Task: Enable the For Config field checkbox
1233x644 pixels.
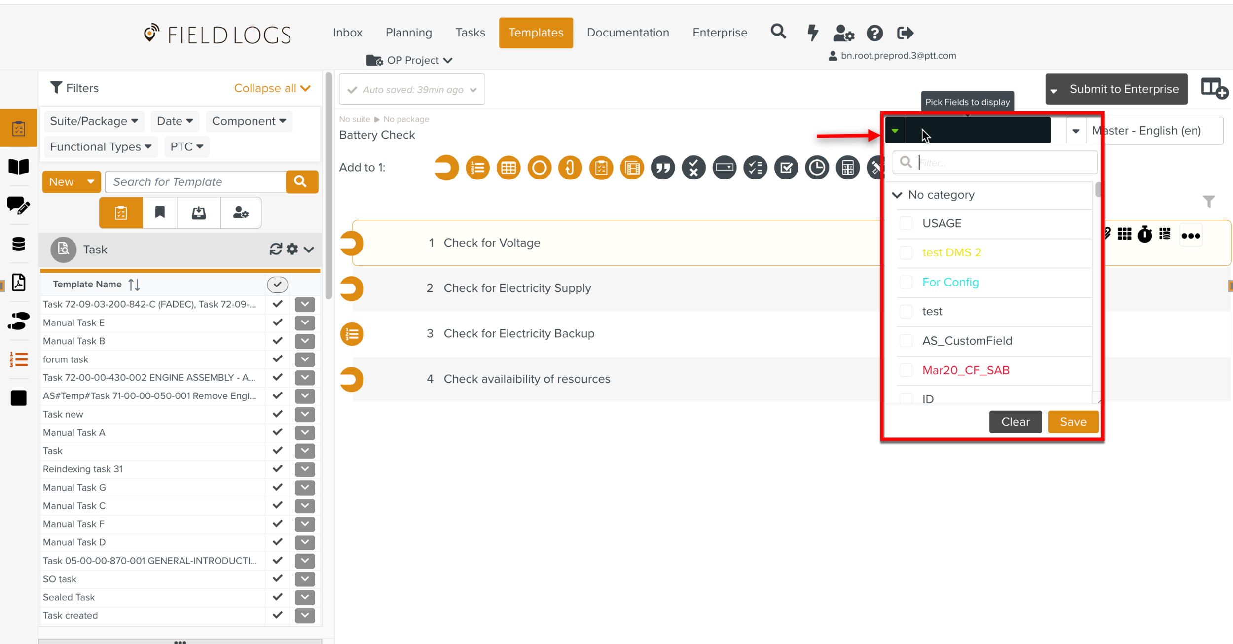Action: click(906, 282)
